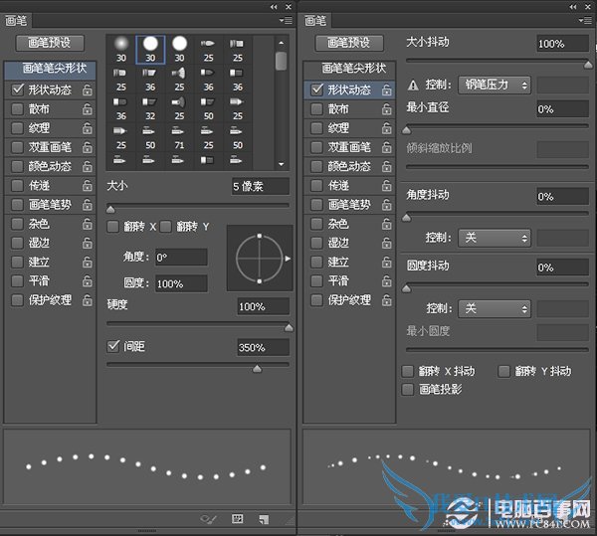This screenshot has height=536, width=597.
Task: Enable 画笔投影 checkbox
Action: tap(407, 389)
